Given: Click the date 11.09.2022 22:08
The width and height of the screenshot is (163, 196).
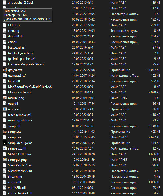Looking at the screenshot, I should click(x=83, y=70).
